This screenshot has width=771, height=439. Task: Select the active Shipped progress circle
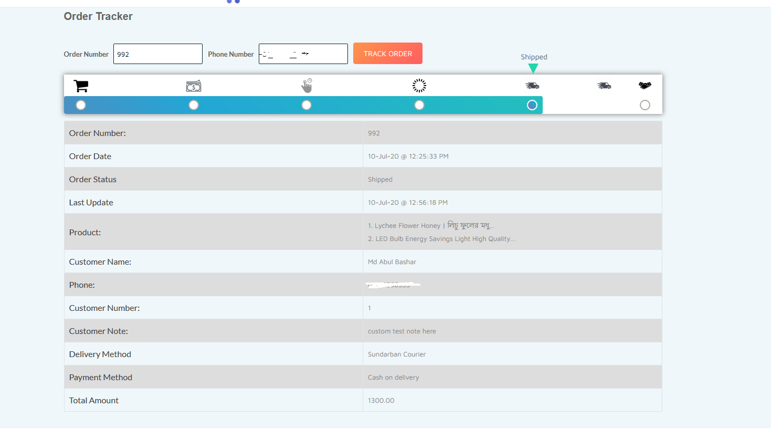532,105
